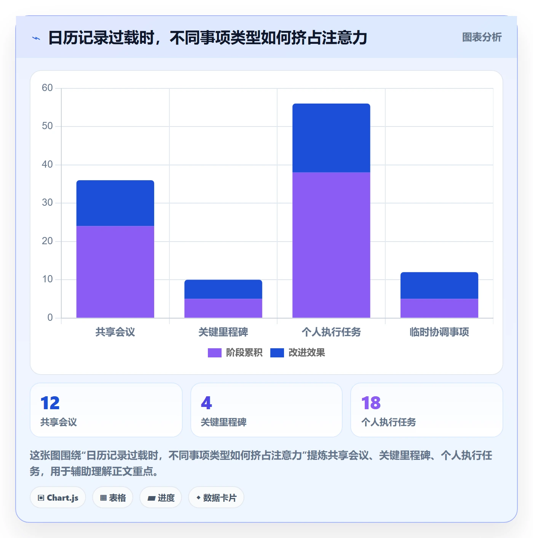Click the blue bar segment for 个人执行任务
The width and height of the screenshot is (533, 538).
coord(331,138)
